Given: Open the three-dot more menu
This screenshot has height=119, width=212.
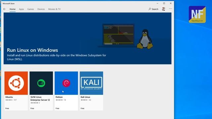Looking at the screenshot, I should coord(171,9).
